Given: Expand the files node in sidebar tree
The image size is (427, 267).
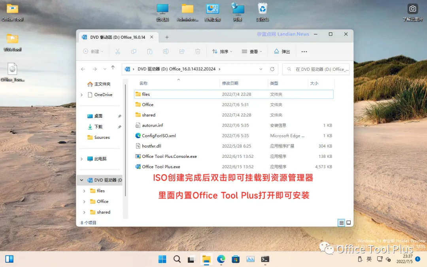Looking at the screenshot, I should [84, 191].
